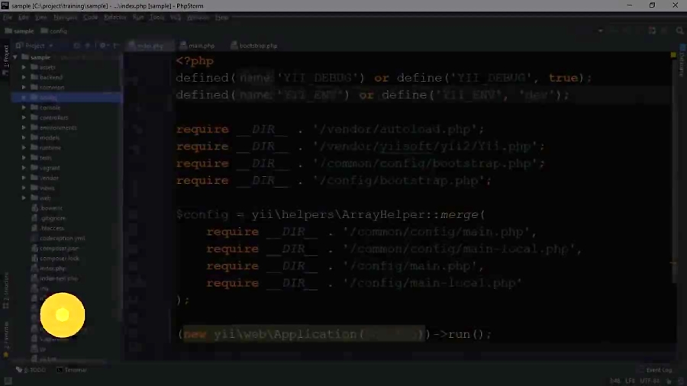This screenshot has width=687, height=386.
Task: Click the <?php opening tag
Action: pyautogui.click(x=195, y=61)
